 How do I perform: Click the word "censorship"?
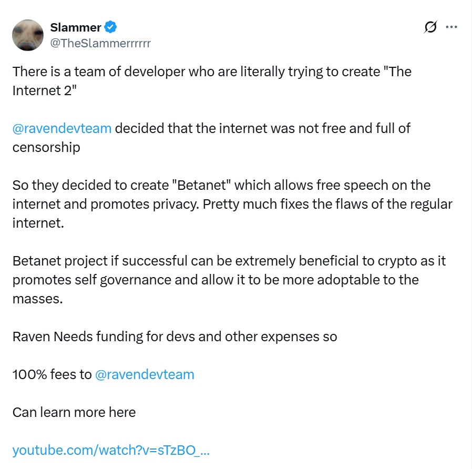point(46,148)
